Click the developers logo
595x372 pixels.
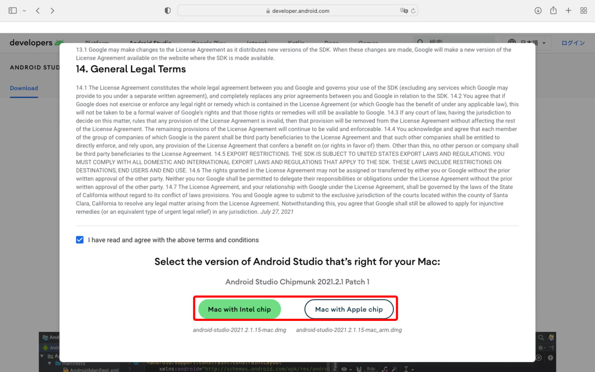pyautogui.click(x=37, y=43)
